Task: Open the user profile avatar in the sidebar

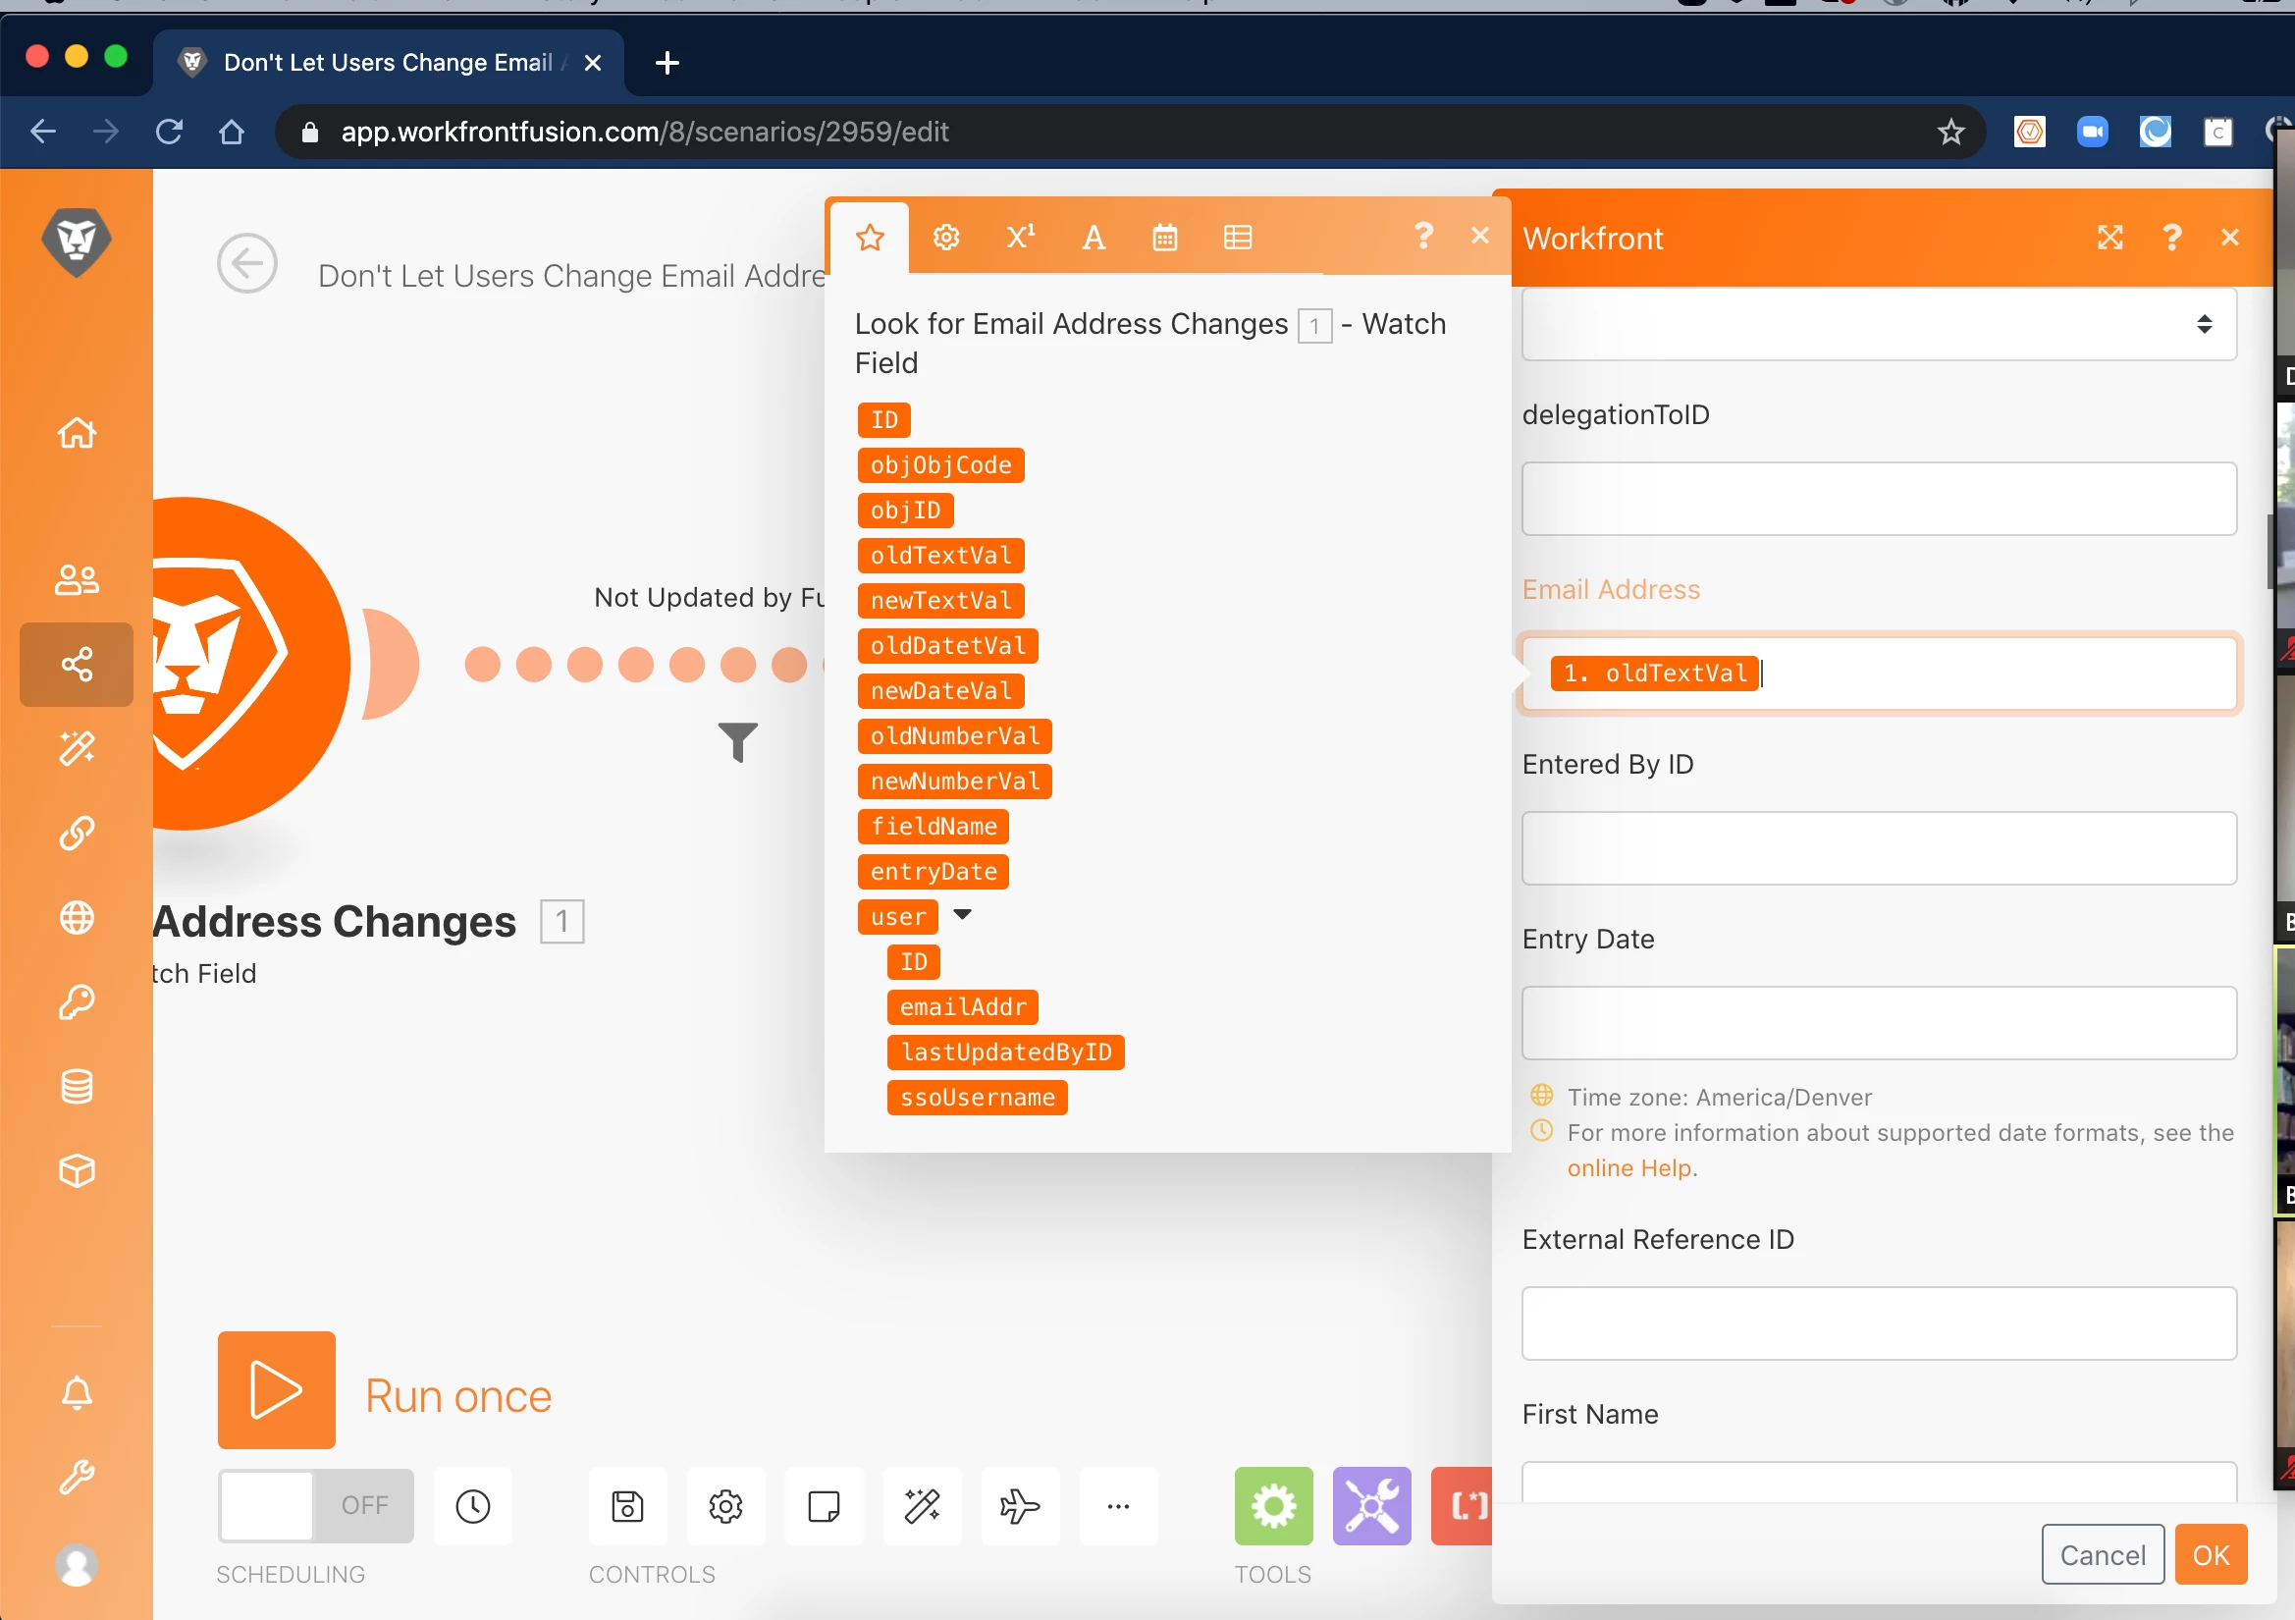Action: (77, 1565)
